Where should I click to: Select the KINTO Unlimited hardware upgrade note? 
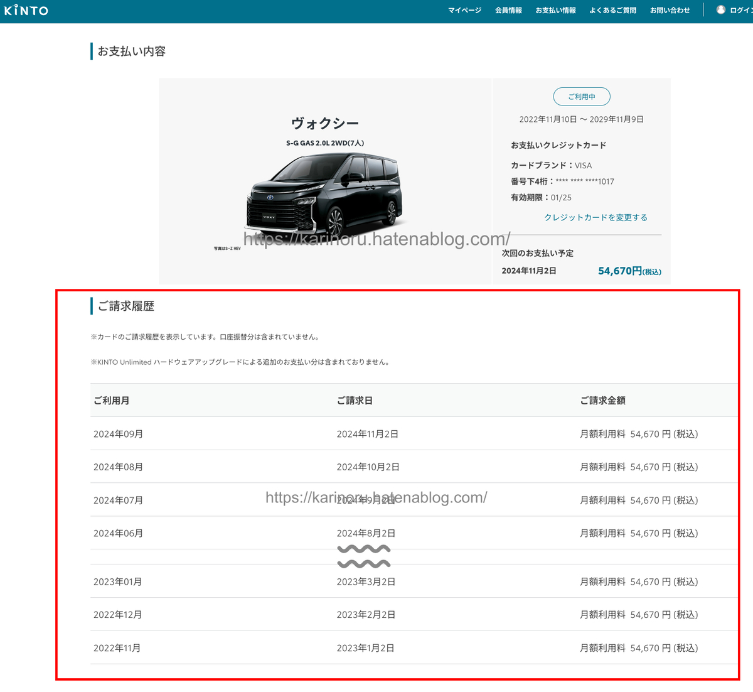(240, 362)
